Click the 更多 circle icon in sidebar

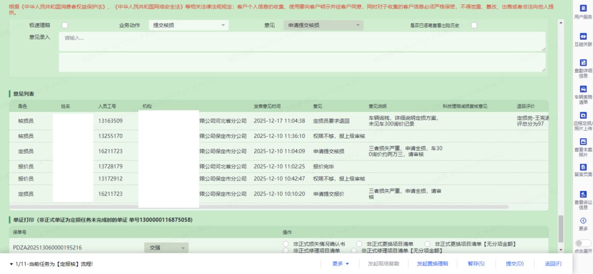click(583, 221)
